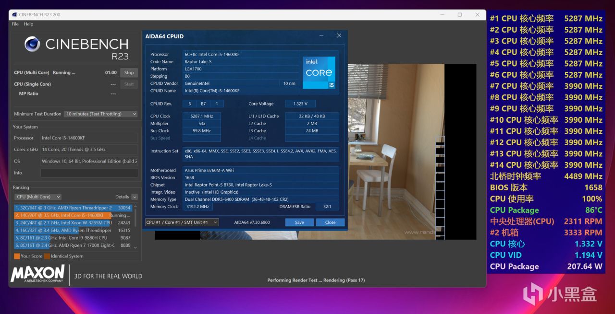
Task: Click the OS Windows 10 field
Action: point(89,161)
